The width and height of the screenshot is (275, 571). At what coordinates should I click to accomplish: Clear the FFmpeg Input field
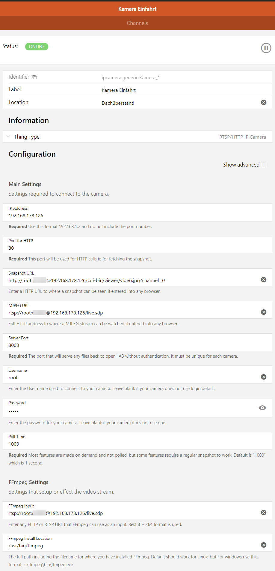[x=263, y=513]
